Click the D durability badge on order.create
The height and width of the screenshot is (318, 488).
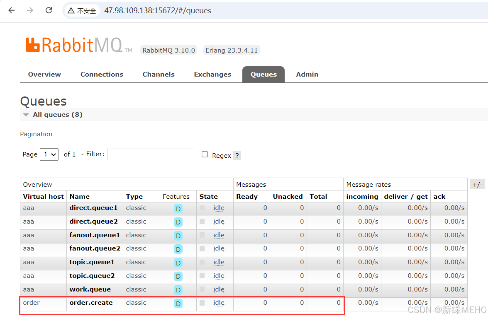click(178, 304)
